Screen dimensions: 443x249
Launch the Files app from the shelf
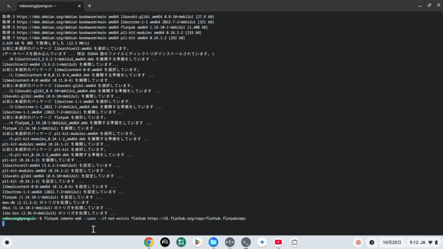213,242
